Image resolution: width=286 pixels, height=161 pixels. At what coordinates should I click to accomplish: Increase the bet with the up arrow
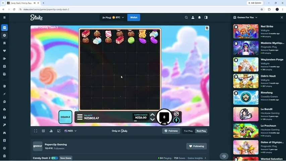[153, 115]
